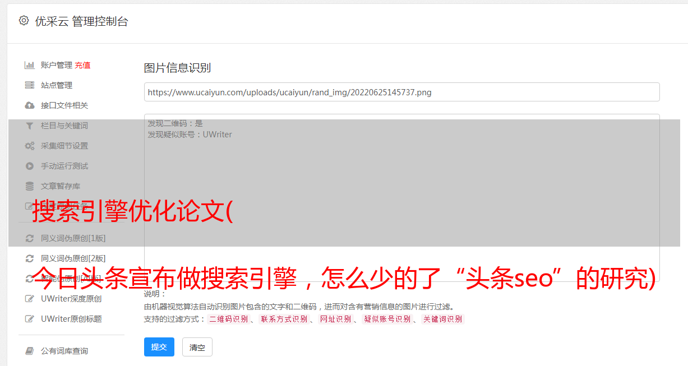Click the 发现二维码：是 result line

click(x=175, y=123)
